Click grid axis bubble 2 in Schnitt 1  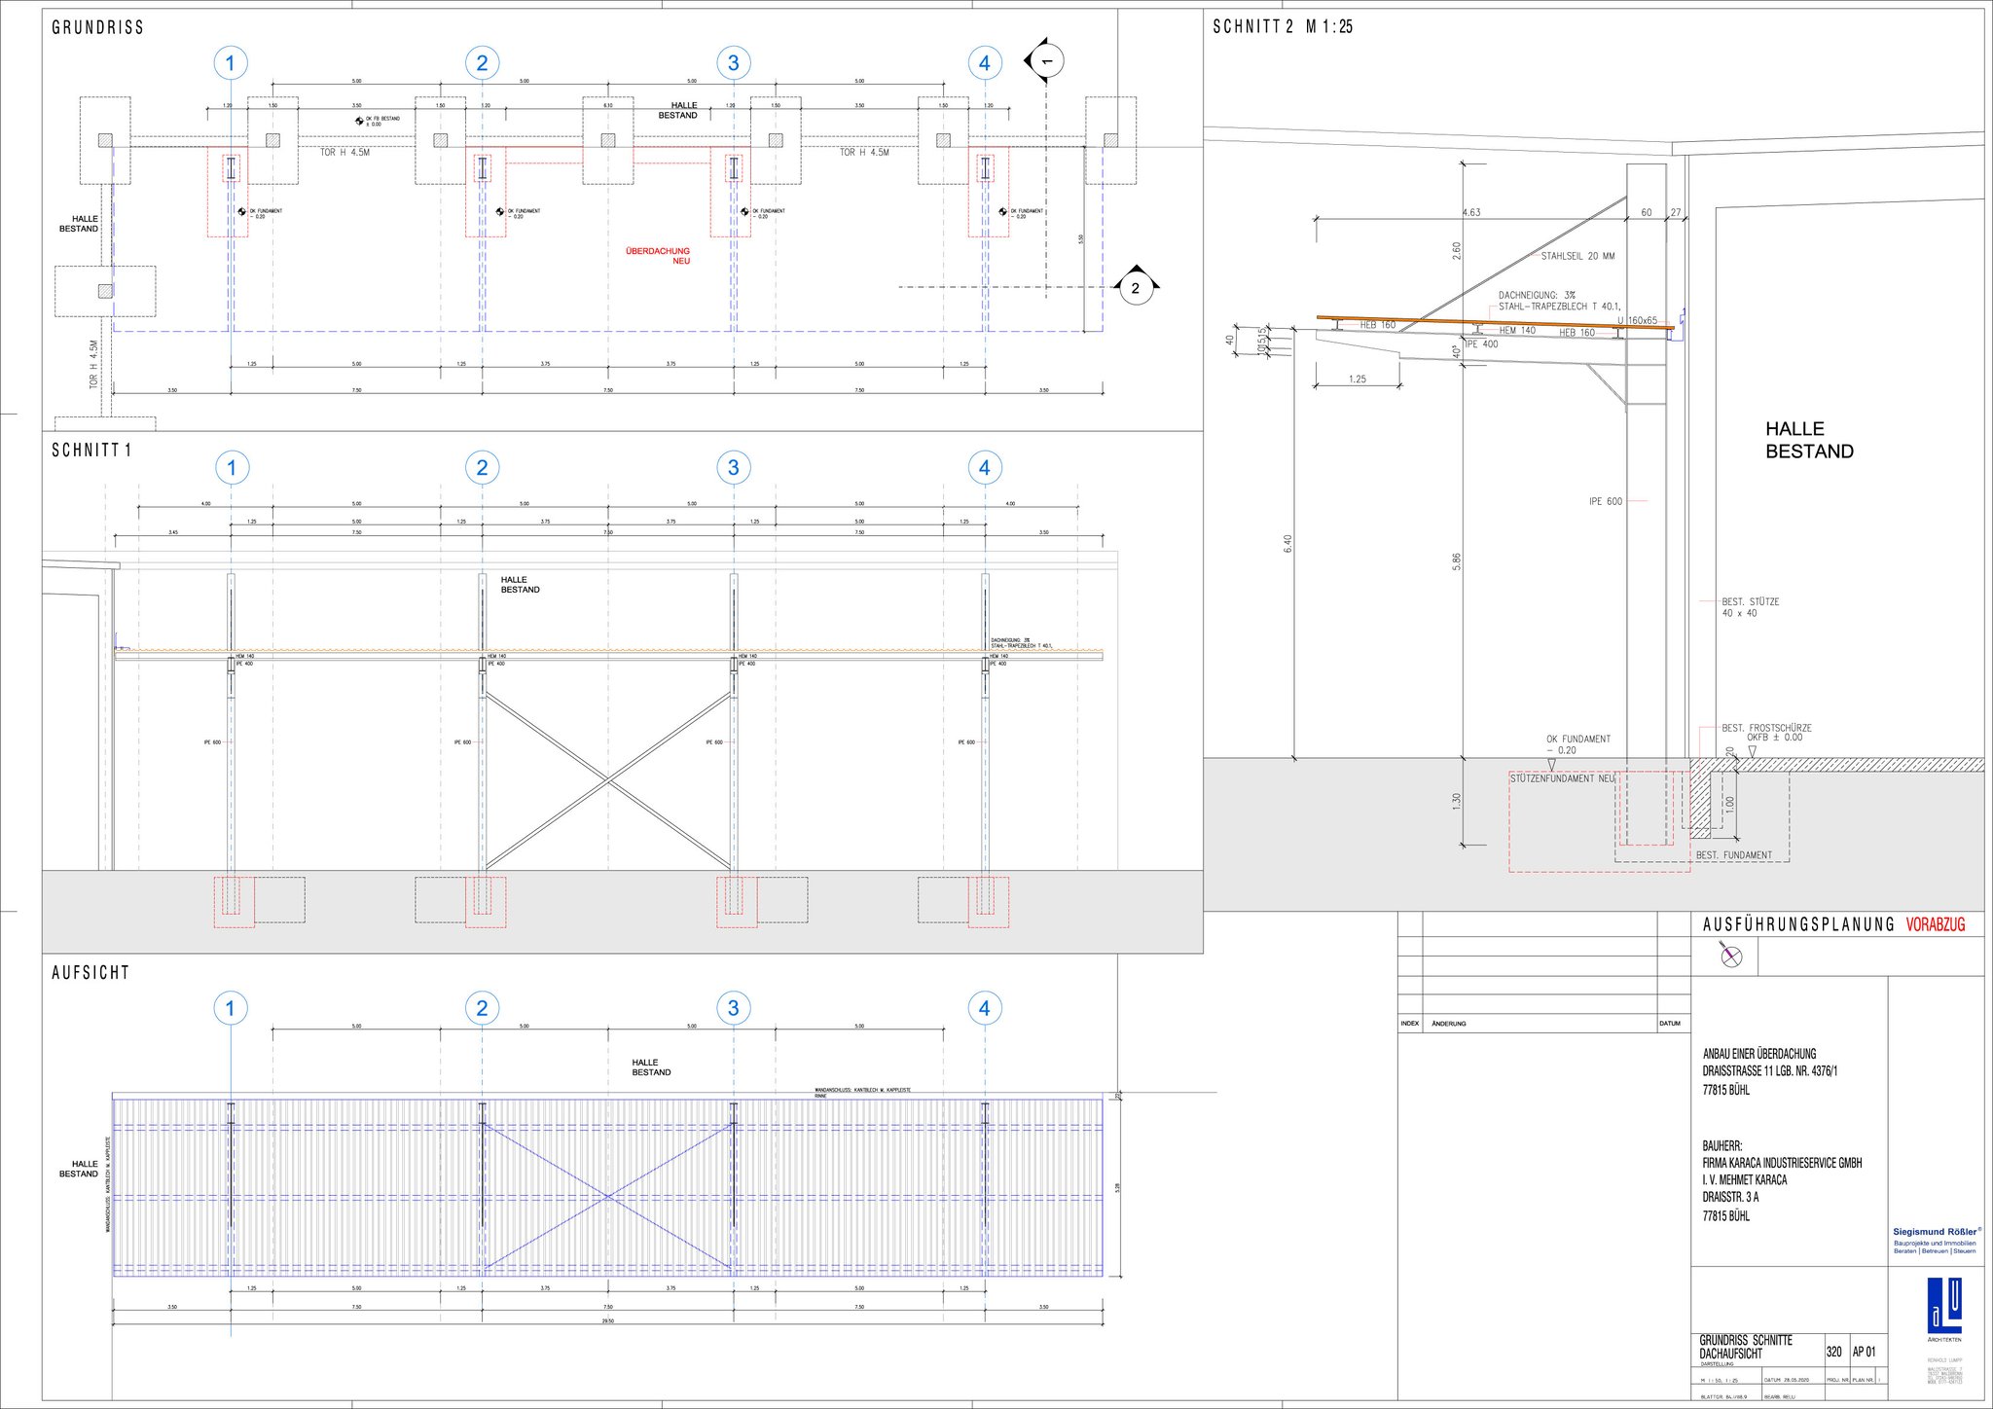click(482, 468)
